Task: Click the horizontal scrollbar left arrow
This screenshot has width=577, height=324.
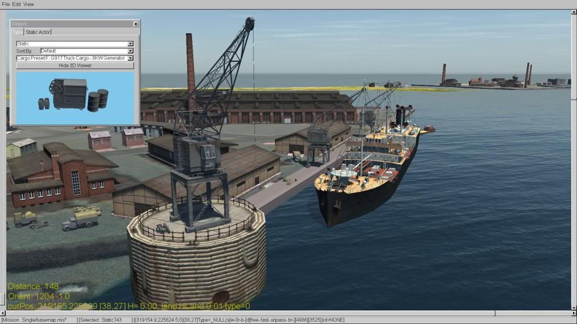Action: tap(3, 313)
